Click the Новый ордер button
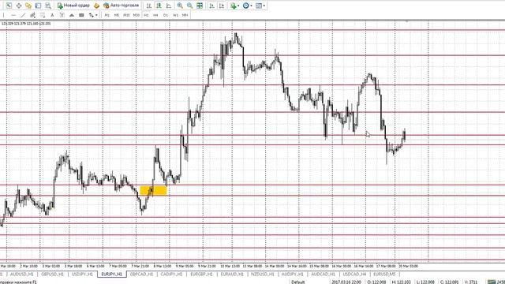Screen dimensions: 505x284 click(x=73, y=6)
